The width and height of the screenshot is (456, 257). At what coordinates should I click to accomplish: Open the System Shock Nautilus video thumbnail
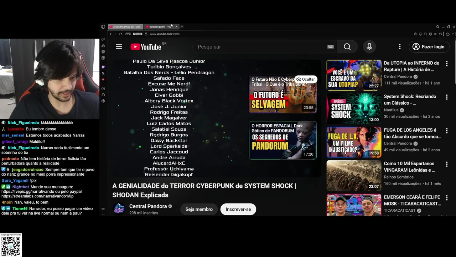(354, 109)
